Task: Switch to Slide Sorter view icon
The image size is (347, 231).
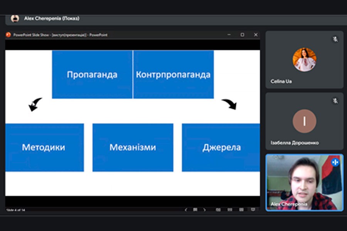Action: [230, 210]
